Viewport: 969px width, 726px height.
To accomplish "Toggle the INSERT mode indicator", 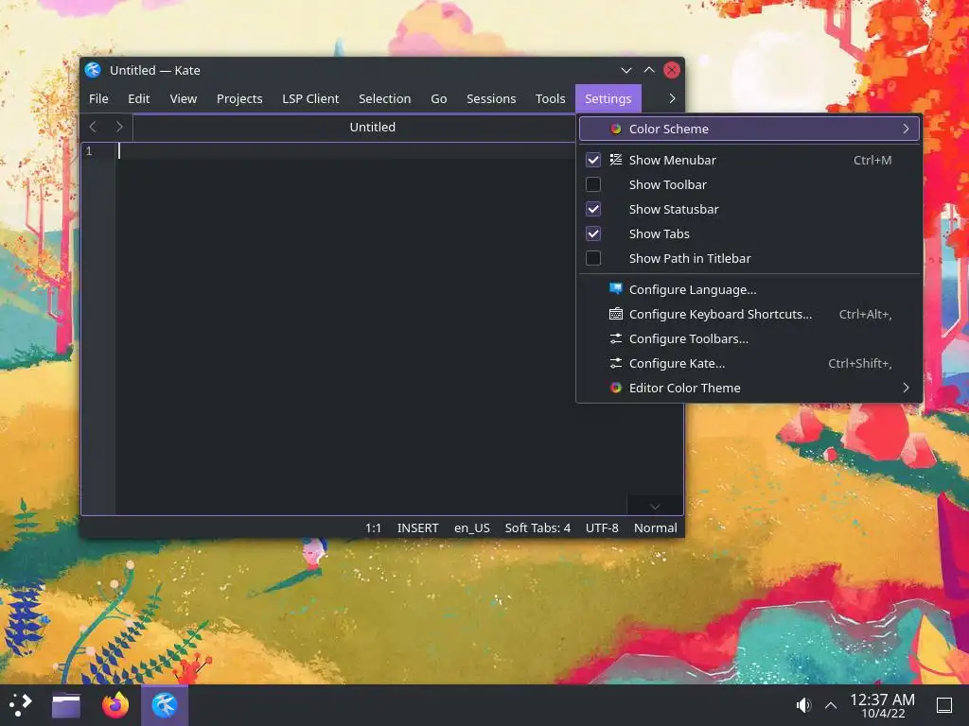I will click(x=417, y=528).
